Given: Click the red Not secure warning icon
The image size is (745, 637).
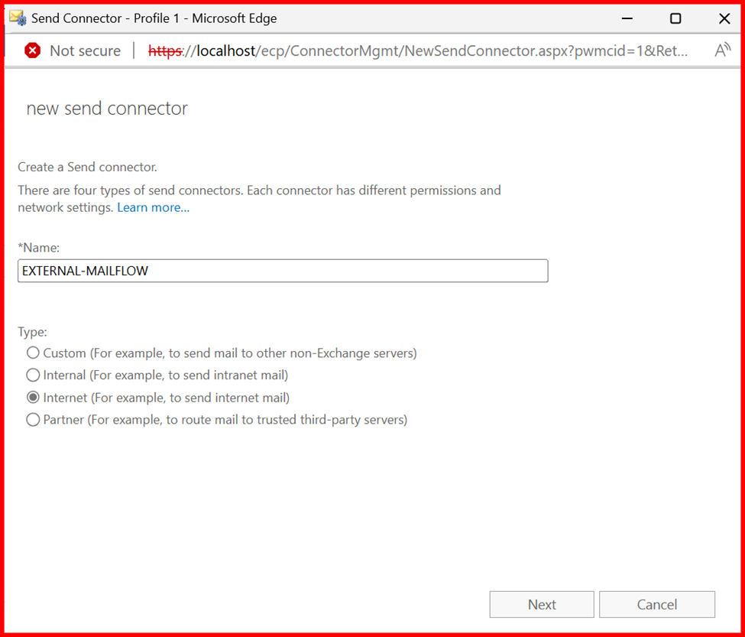Looking at the screenshot, I should [32, 50].
